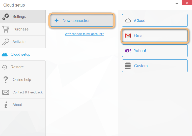This screenshot has height=136, width=192.
Task: Click the blue cloud icon in sidebar
Action: point(5,55)
